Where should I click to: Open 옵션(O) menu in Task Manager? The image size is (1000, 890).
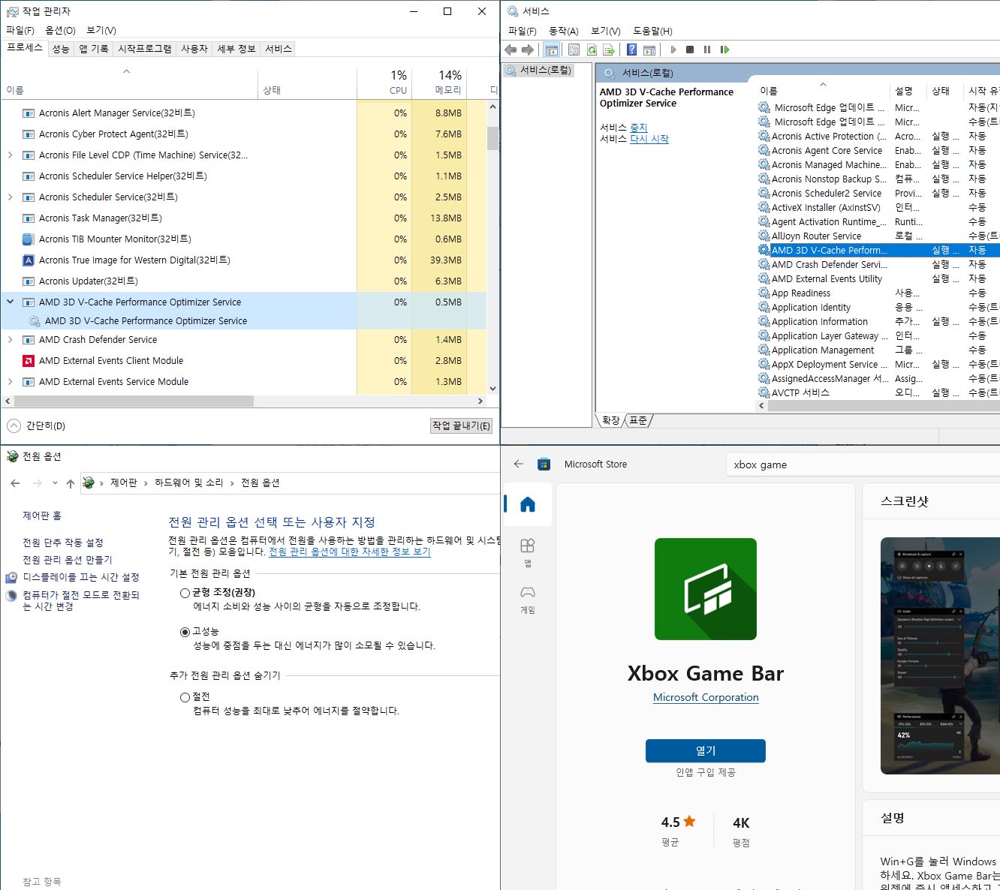[x=60, y=30]
